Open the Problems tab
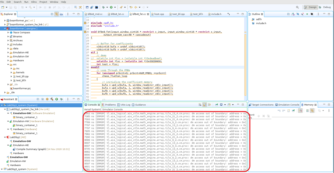334x173 pixels. (x=110, y=105)
